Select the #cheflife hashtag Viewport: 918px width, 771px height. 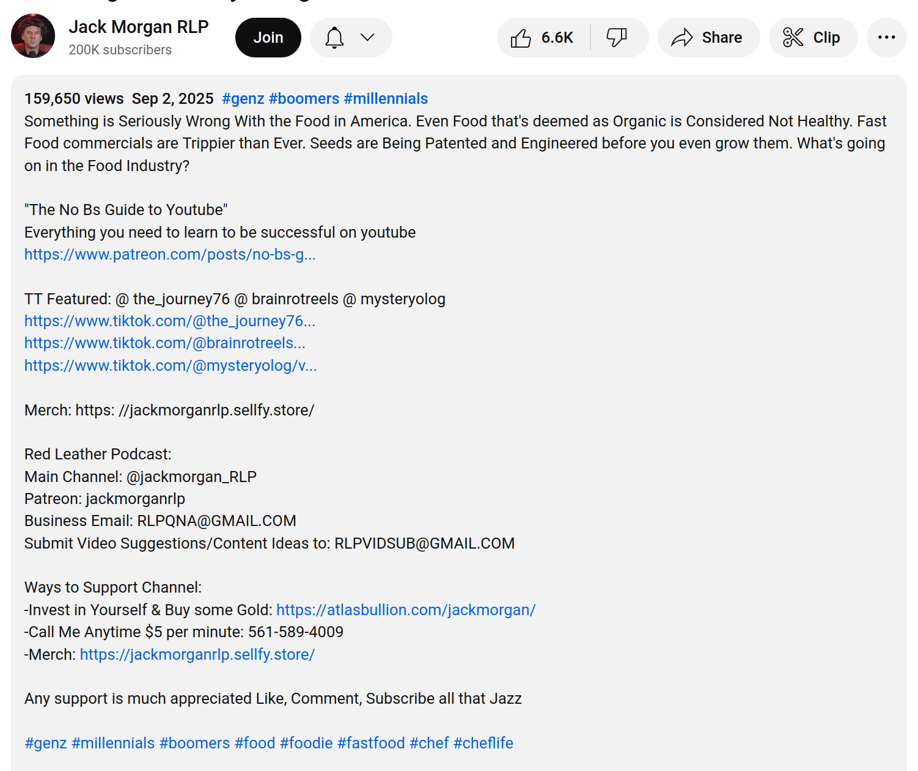pyautogui.click(x=483, y=744)
